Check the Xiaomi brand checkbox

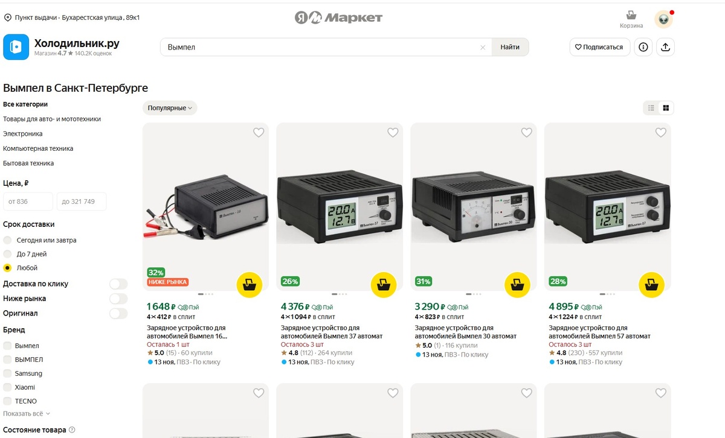tap(7, 387)
